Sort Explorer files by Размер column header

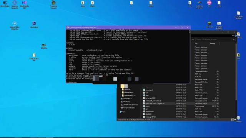point(214,43)
